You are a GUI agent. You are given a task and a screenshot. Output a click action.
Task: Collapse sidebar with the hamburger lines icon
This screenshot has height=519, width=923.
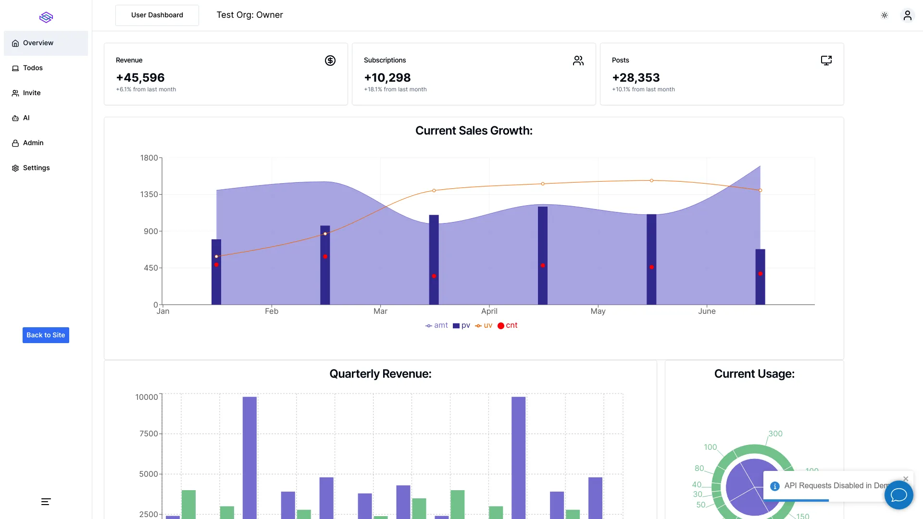click(x=46, y=502)
